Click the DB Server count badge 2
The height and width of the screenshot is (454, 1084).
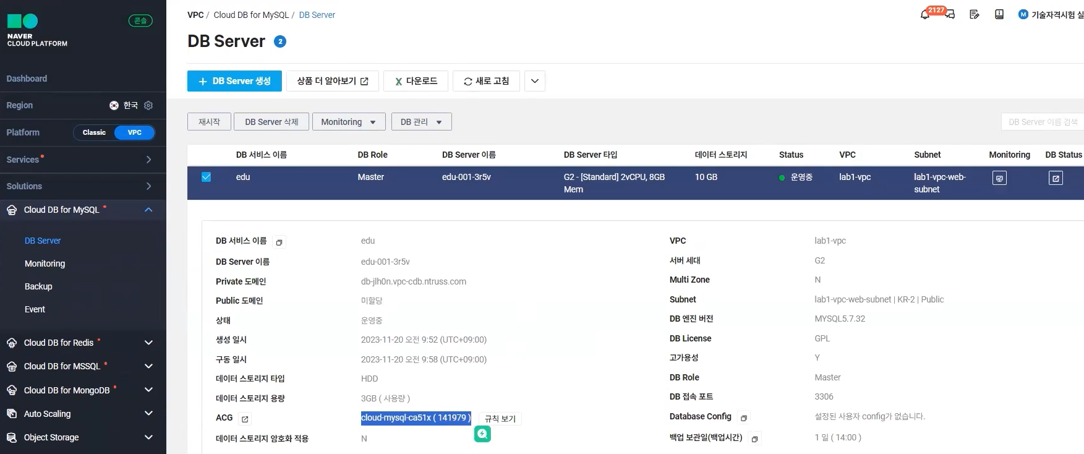click(280, 41)
